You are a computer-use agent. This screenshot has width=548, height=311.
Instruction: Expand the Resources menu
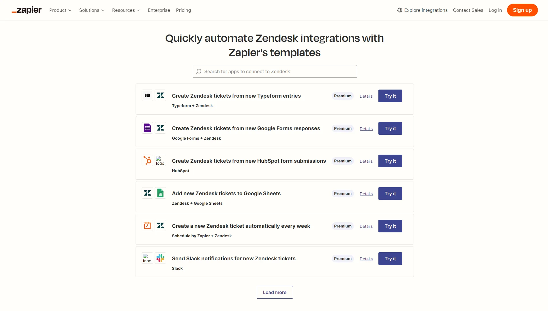tap(126, 10)
